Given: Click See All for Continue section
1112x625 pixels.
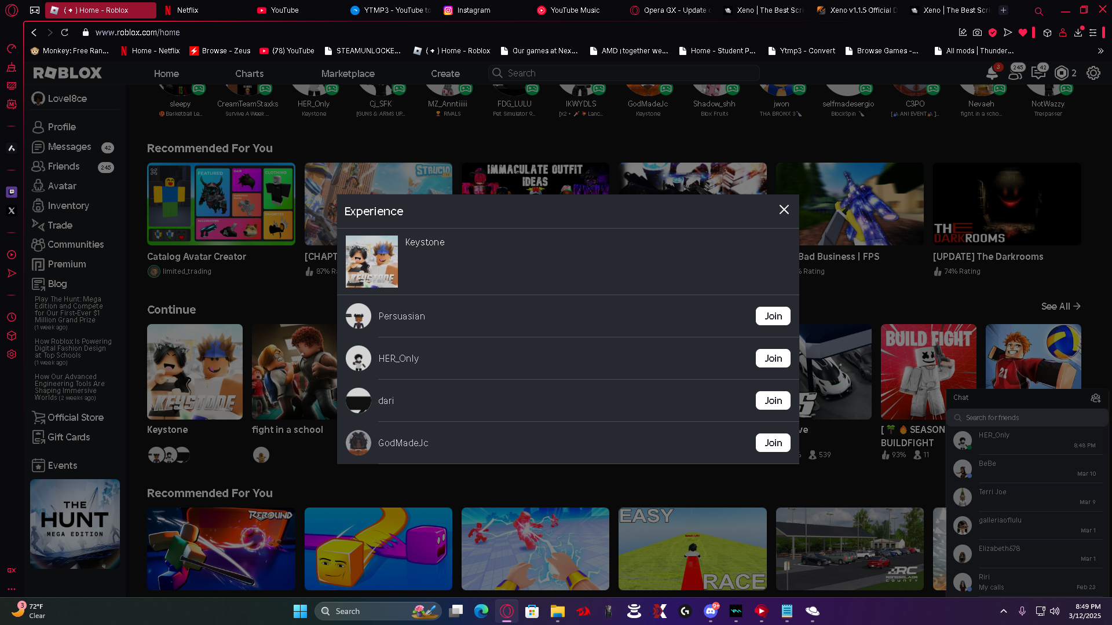Looking at the screenshot, I should tap(1060, 306).
